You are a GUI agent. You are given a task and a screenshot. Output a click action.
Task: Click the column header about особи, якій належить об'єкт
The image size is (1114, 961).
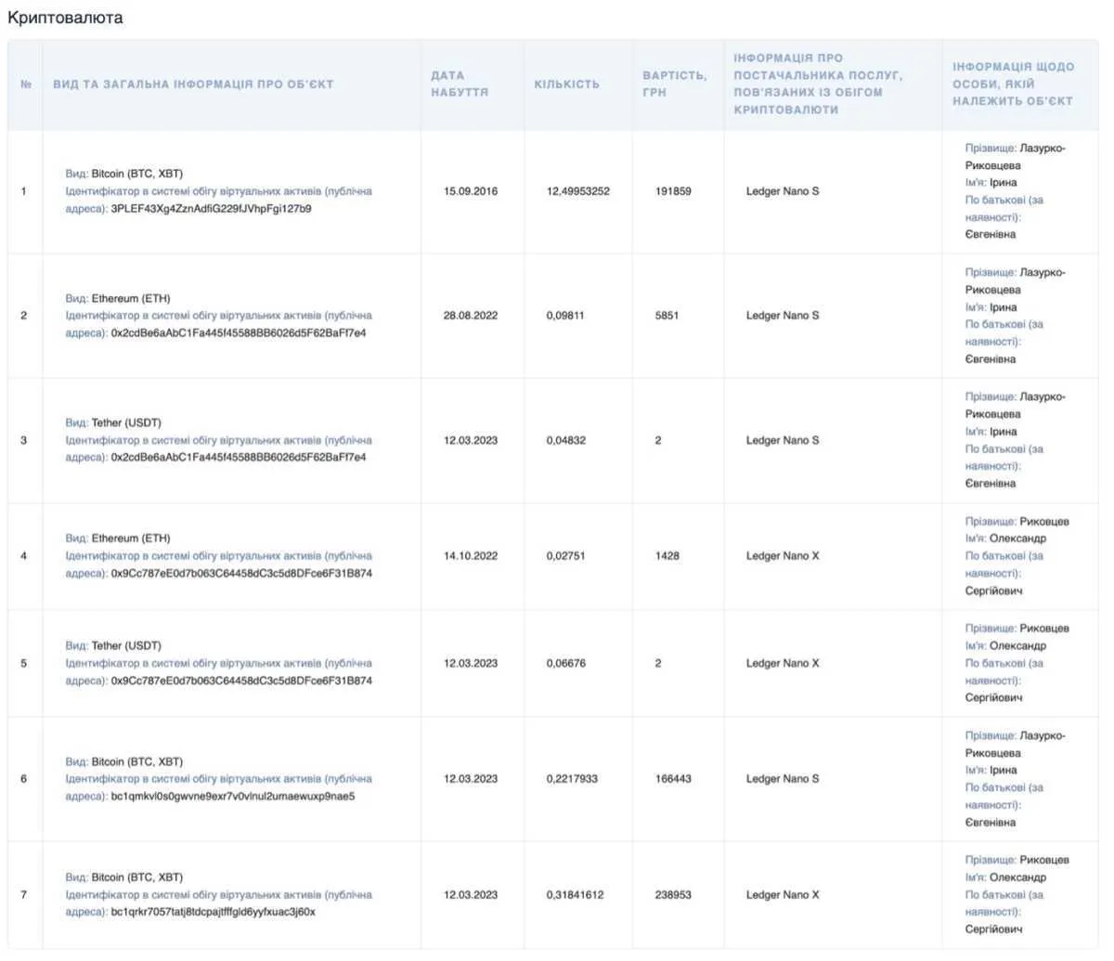click(1013, 84)
